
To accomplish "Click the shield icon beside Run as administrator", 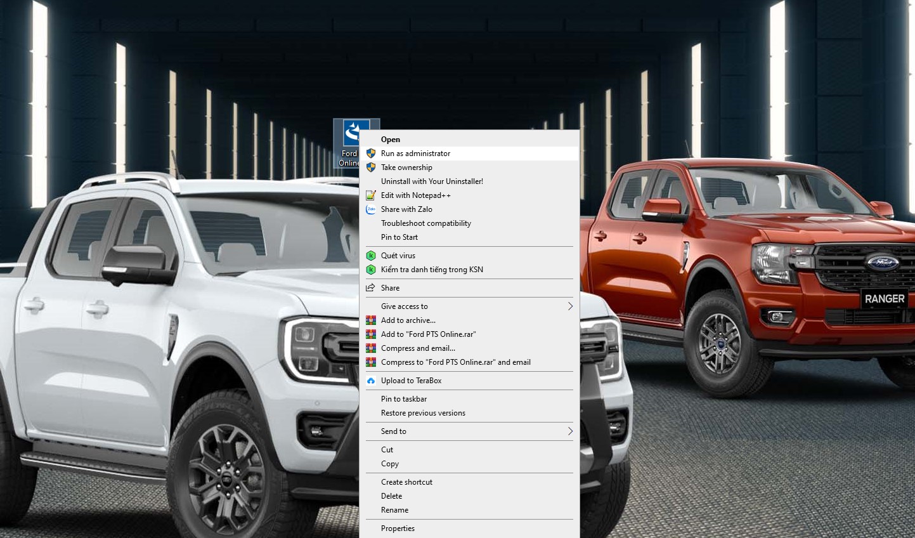I will [x=371, y=154].
